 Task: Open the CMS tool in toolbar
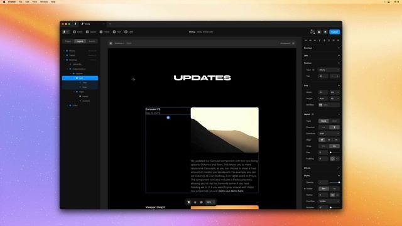coord(129,32)
